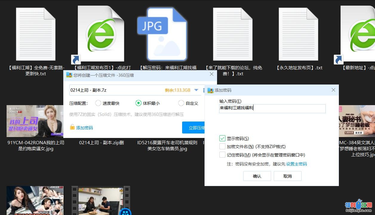Close the 添加密码 dialog
This screenshot has width=375, height=215.
coord(333,90)
